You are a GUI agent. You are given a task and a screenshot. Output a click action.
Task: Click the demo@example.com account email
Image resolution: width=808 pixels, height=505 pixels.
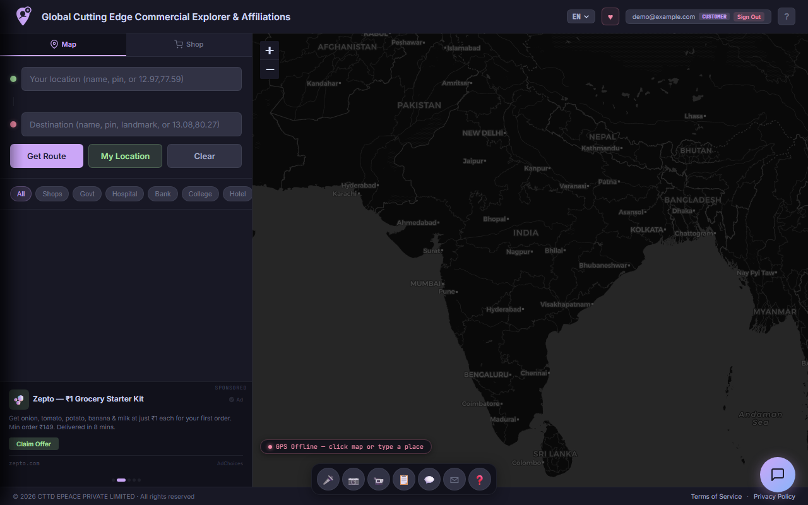(663, 16)
